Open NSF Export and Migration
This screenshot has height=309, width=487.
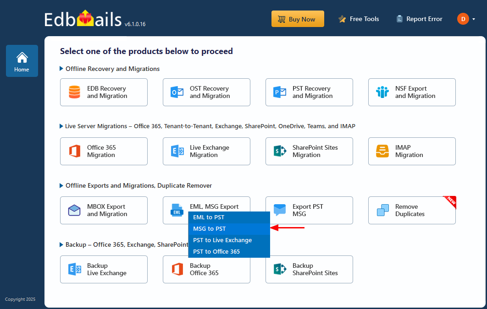tap(412, 92)
